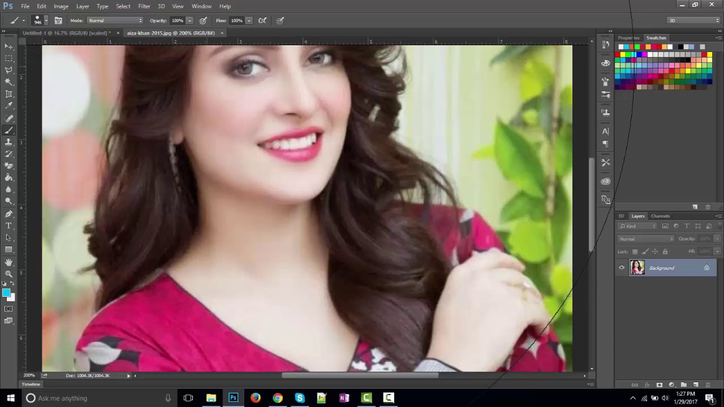Select the Zoom tool
This screenshot has width=724, height=407.
tap(8, 274)
